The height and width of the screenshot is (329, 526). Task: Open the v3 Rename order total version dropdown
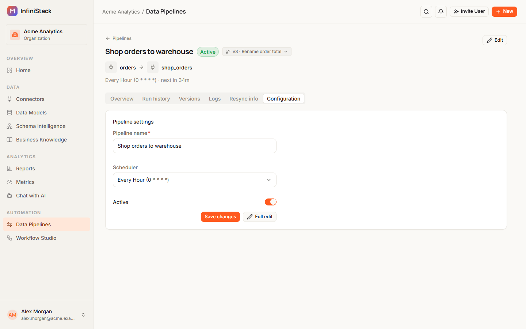click(x=257, y=52)
